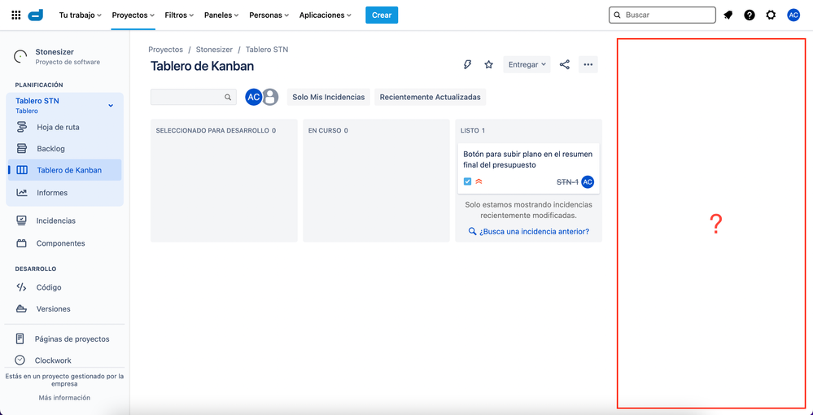Click the Más información link

64,397
